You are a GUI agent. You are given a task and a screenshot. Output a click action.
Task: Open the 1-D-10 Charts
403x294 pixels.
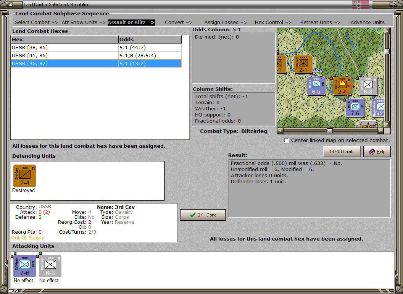click(342, 152)
